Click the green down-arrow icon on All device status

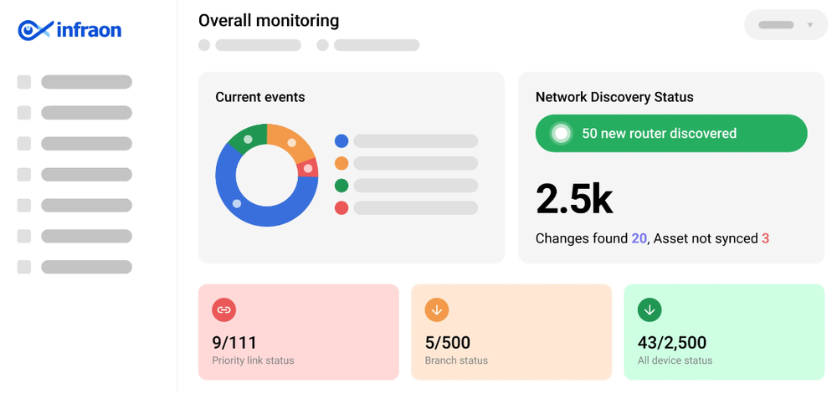[650, 310]
